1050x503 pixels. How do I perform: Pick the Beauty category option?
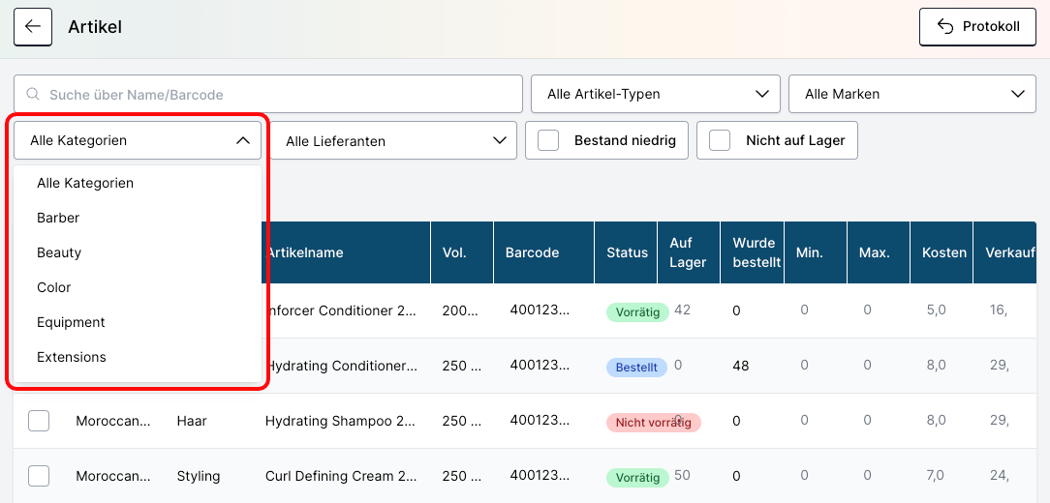click(x=59, y=252)
